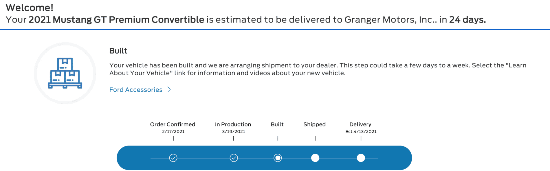Click the 2021 Mustang GT Premium Convertible text

pyautogui.click(x=116, y=20)
